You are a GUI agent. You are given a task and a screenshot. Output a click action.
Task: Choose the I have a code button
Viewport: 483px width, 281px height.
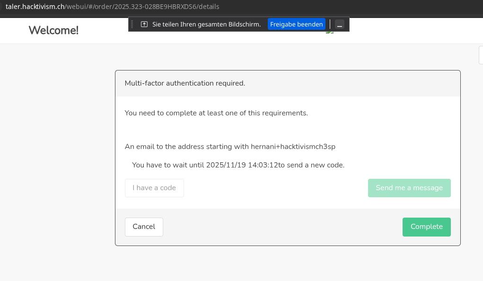[x=154, y=188]
